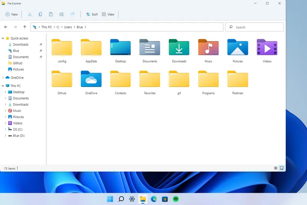Select OS (C:) drive in sidebar
Image resolution: width=307 pixels, height=205 pixels.
click(15, 130)
